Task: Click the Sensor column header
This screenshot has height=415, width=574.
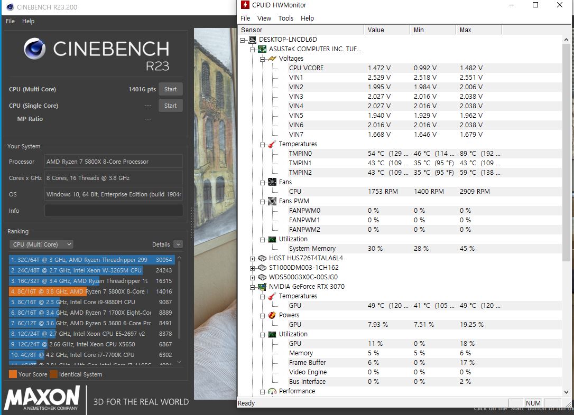Action: click(301, 30)
